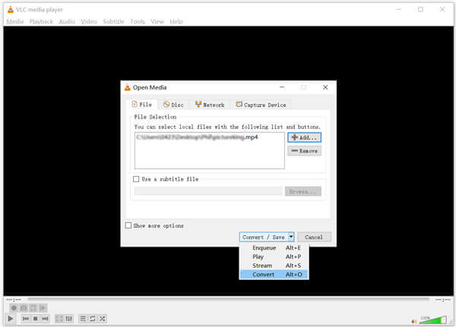Toggle the fullscreen video icon
The image size is (456, 327).
[x=59, y=319]
